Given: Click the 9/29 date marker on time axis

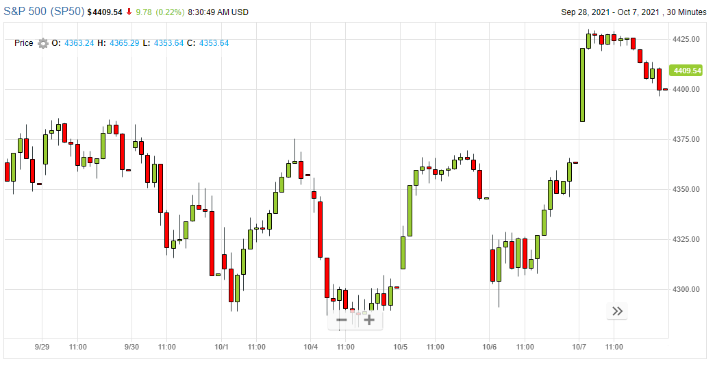Looking at the screenshot, I should (x=42, y=347).
